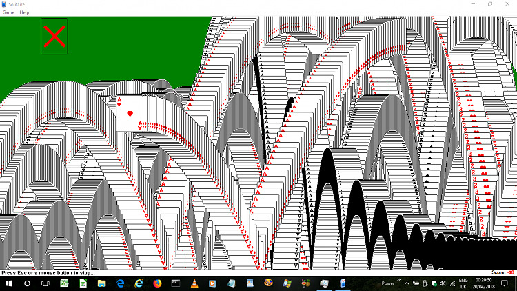Click the battery power tray icon
The width and height of the screenshot is (517, 291).
click(416, 283)
